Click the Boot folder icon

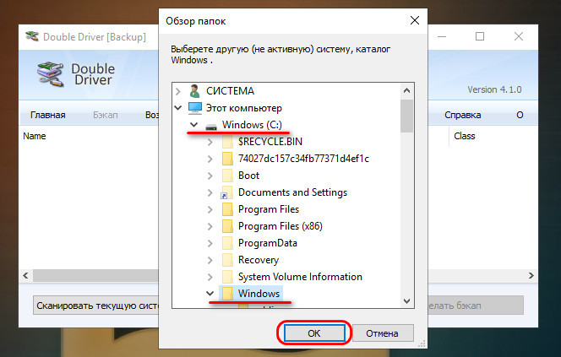pyautogui.click(x=227, y=176)
